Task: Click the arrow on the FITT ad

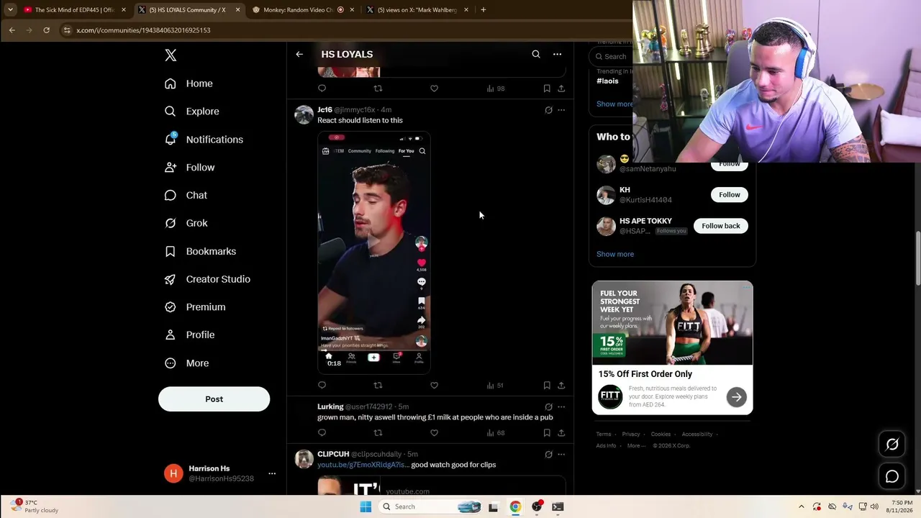Action: [736, 397]
